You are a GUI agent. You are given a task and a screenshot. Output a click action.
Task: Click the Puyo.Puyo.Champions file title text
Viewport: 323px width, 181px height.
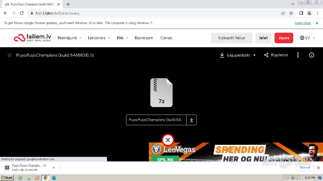coord(55,55)
